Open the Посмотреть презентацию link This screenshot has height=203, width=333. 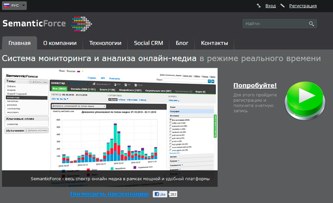110,194
